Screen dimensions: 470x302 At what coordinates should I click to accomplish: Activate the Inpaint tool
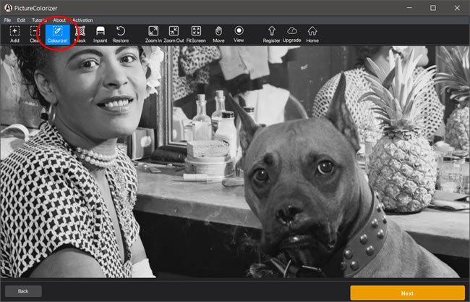(x=101, y=34)
